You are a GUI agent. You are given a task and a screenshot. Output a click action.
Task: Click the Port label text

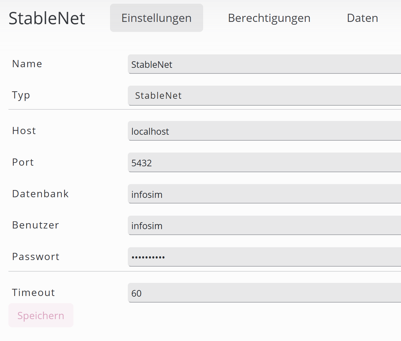[x=23, y=162]
